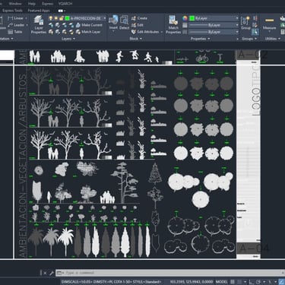Click the Measure tool icon
285x285 pixels.
click(270, 21)
